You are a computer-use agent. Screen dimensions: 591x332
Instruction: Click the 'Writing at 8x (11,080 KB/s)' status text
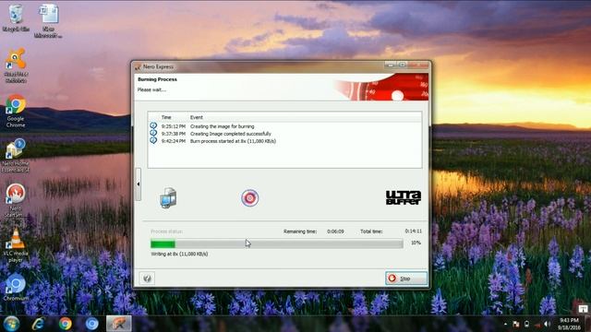tap(179, 255)
